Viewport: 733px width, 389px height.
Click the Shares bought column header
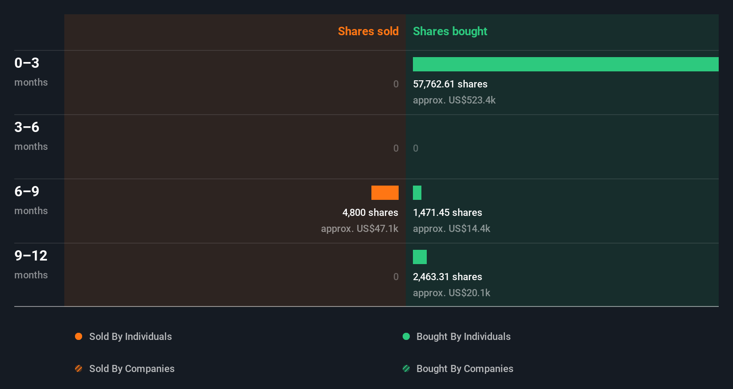[x=450, y=31]
